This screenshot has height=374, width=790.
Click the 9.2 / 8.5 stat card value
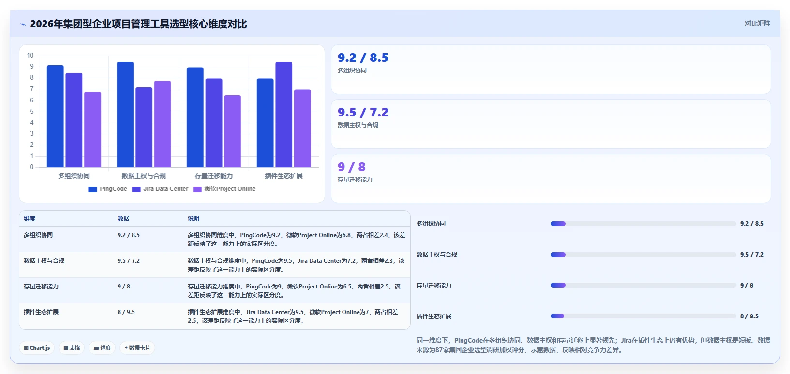click(x=363, y=58)
